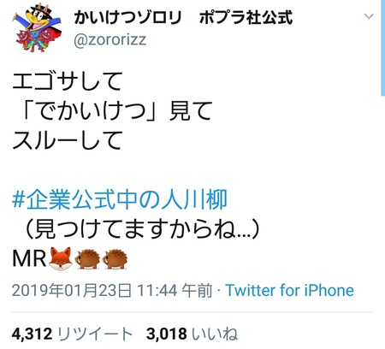Click the MR signature text
Image resolution: width=385 pixels, height=349 pixels.
click(x=29, y=259)
